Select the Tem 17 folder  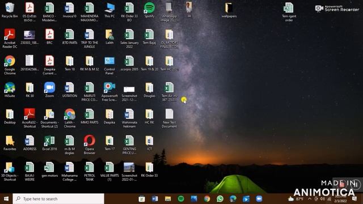tap(109, 143)
